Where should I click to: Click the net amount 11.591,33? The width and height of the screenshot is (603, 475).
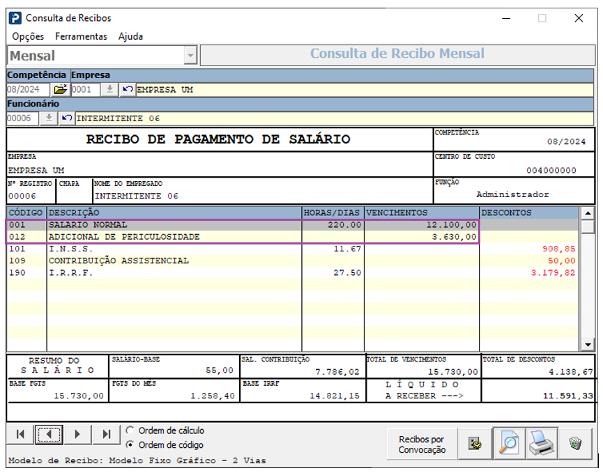pyautogui.click(x=567, y=396)
